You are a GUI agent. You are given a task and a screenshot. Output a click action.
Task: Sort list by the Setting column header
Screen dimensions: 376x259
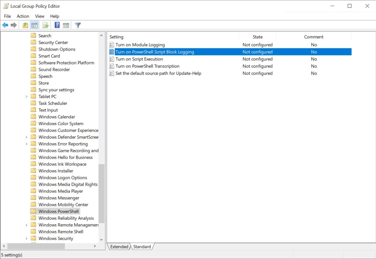(x=116, y=37)
